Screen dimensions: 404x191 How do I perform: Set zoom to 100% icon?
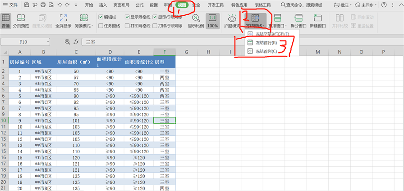tap(212, 21)
